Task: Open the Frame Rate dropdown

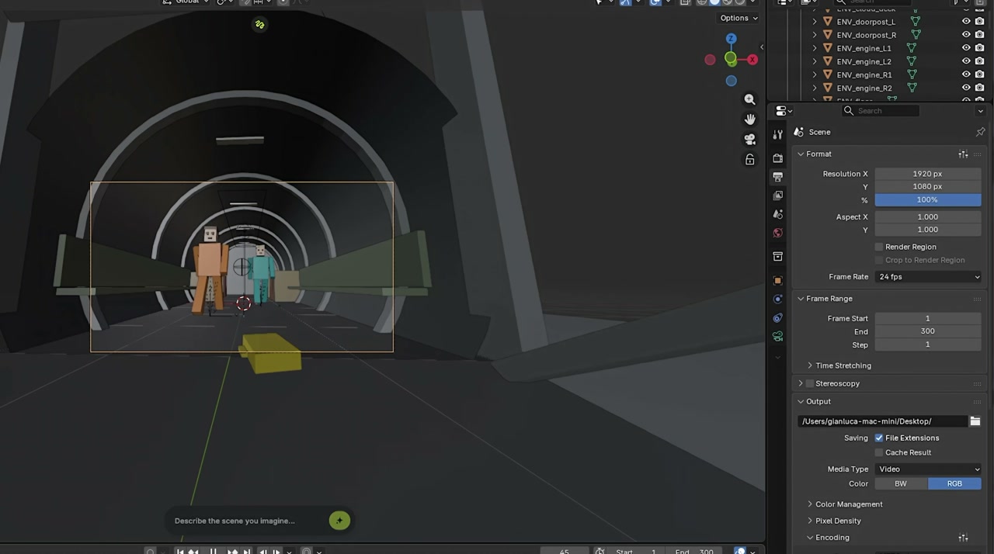Action: (928, 277)
